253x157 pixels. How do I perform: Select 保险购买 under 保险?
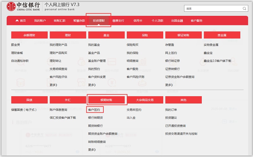coord(133,45)
